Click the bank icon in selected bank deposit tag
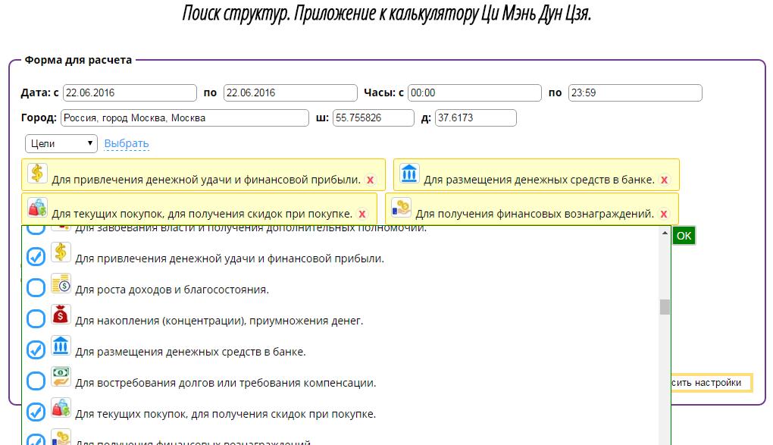This screenshot has height=445, width=773. (409, 173)
